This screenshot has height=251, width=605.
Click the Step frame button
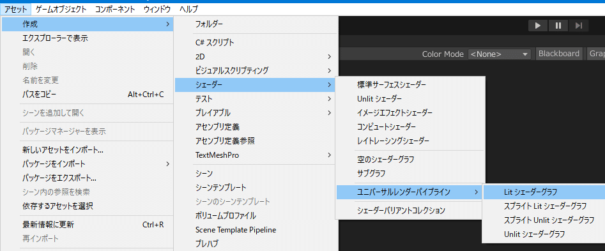578,26
